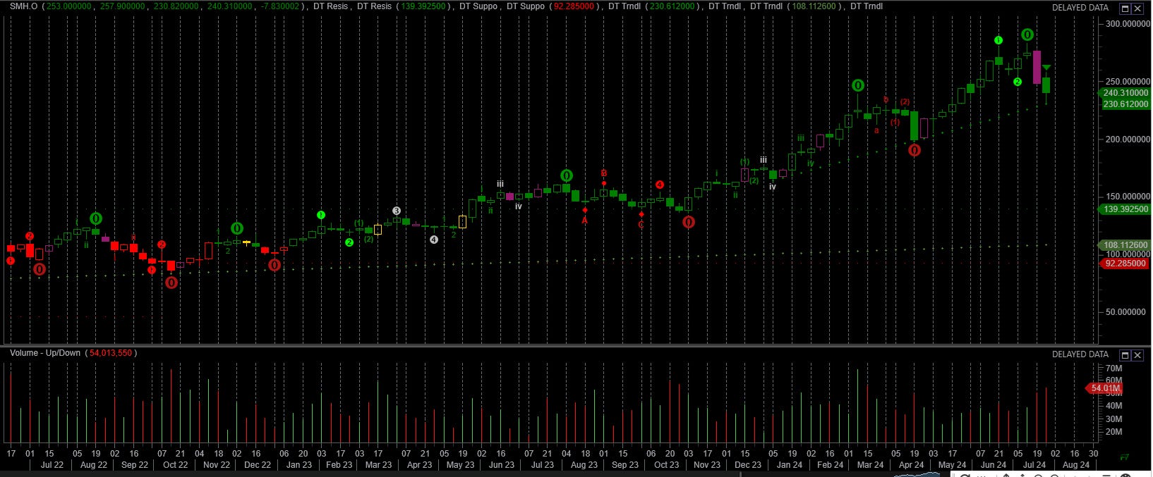
Task: Click the SMH.O symbol title
Action: click(x=23, y=6)
